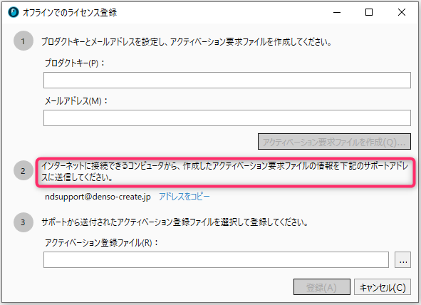
Task: Click the step 1 circle icon
Action: point(24,41)
